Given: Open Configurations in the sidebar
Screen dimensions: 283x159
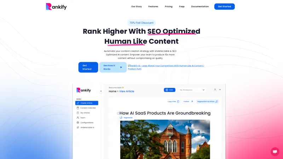Looking at the screenshot, I should pos(87,123).
